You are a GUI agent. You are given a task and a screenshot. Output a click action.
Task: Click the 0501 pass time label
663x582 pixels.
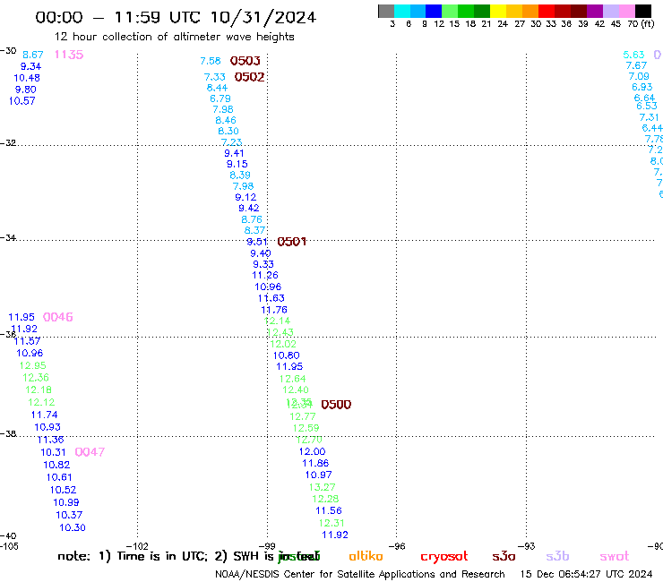(292, 242)
